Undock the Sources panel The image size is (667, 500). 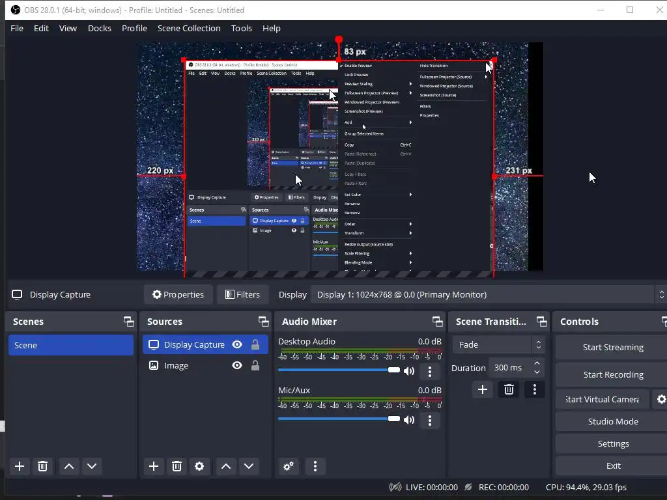(263, 322)
